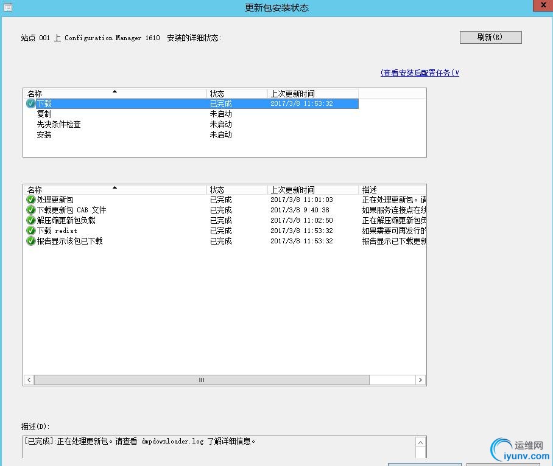Click 未启动 status of 先决条件检查 row
This screenshot has height=466, width=553.
pos(221,124)
